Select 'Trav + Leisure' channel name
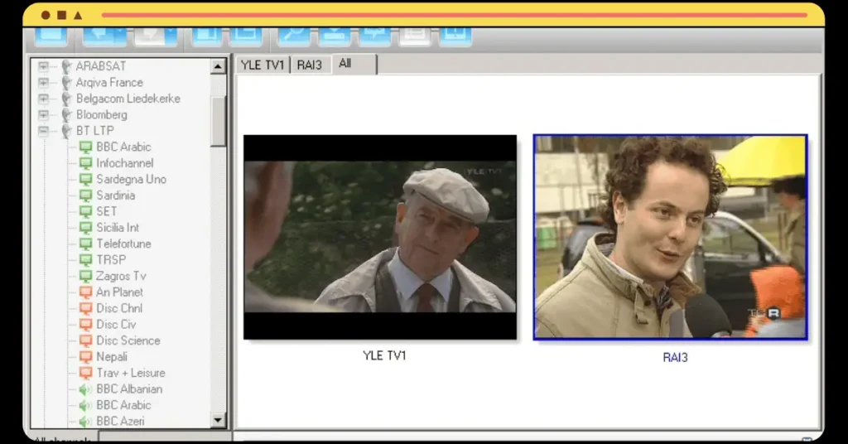Screen dimensions: 848x444 pyautogui.click(x=130, y=373)
